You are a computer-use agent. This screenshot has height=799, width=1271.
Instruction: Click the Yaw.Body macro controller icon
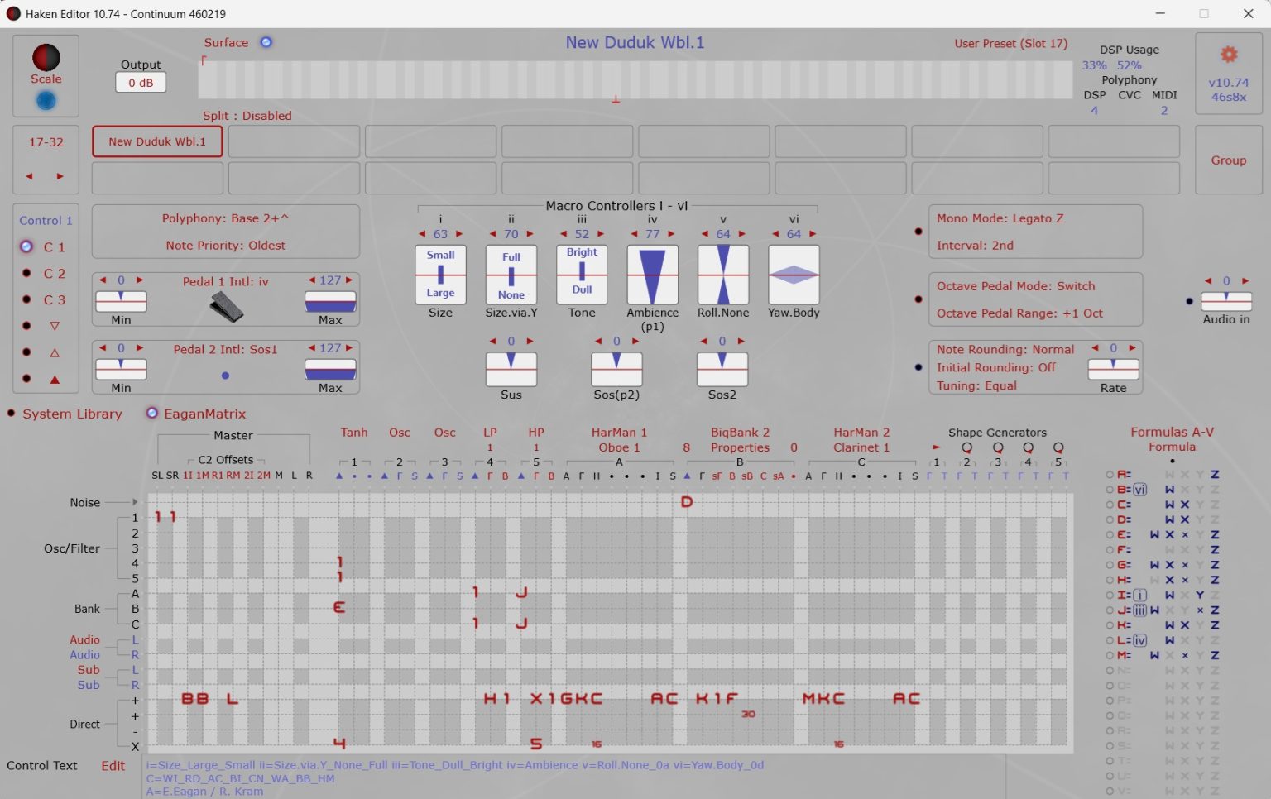(x=794, y=275)
